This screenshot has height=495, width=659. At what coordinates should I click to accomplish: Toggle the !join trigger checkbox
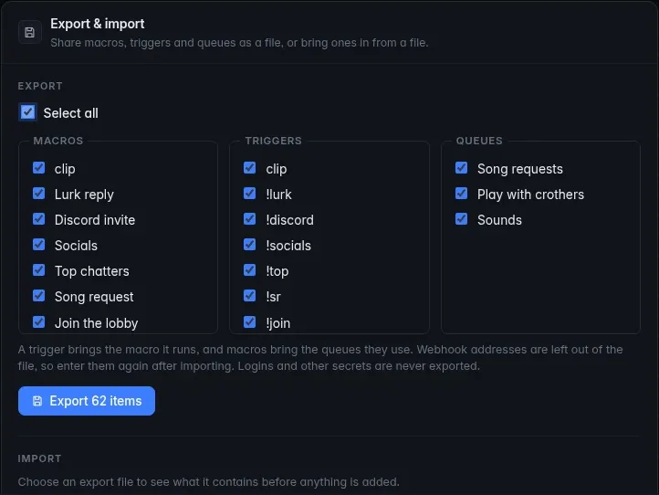click(250, 322)
